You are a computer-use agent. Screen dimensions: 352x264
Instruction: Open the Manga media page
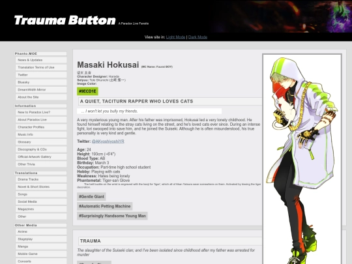pos(41,246)
